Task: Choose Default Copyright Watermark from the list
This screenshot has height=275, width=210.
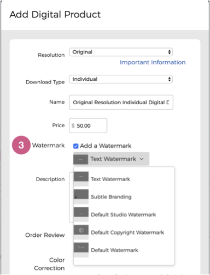Action: (127, 232)
